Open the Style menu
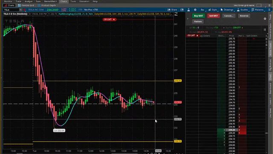Screen dimensions: 273x154 [212, 10]
